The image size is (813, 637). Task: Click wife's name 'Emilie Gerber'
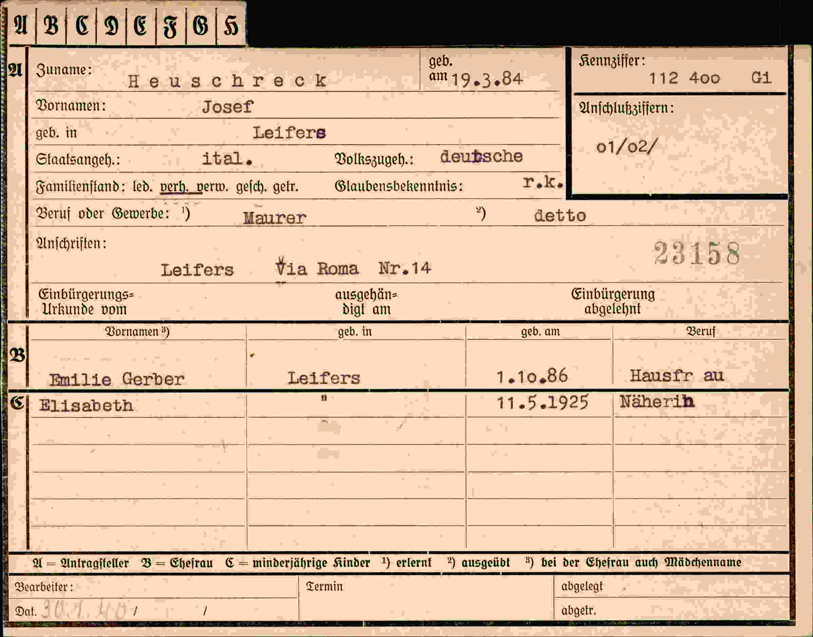[x=117, y=379]
